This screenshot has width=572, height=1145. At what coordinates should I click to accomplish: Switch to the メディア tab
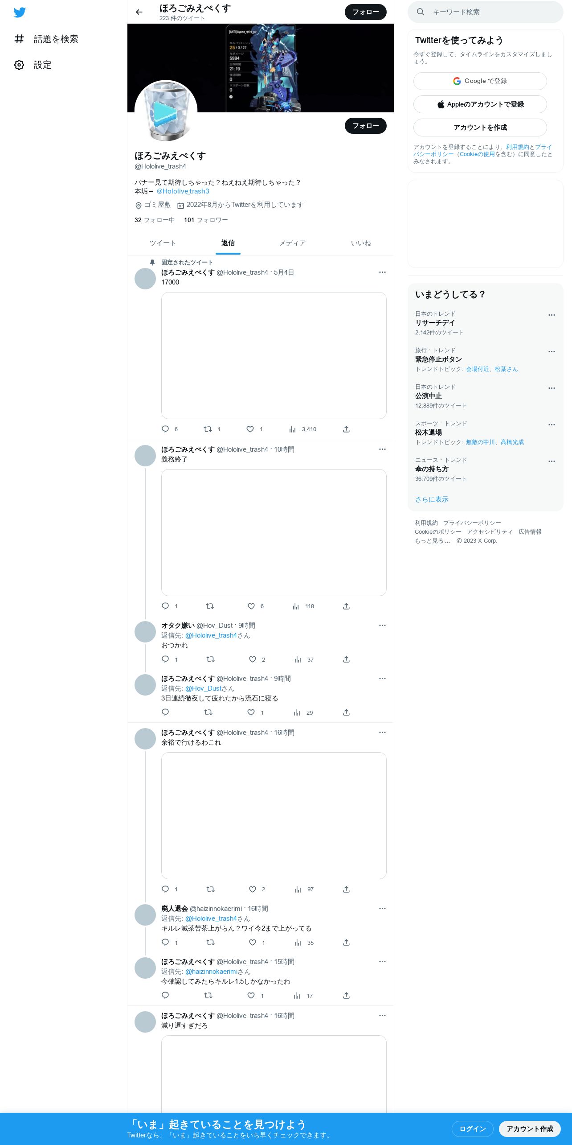(293, 243)
